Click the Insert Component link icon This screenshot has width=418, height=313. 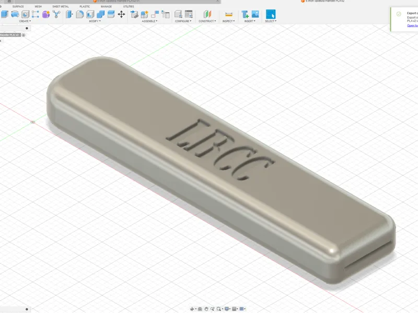pyautogui.click(x=134, y=14)
